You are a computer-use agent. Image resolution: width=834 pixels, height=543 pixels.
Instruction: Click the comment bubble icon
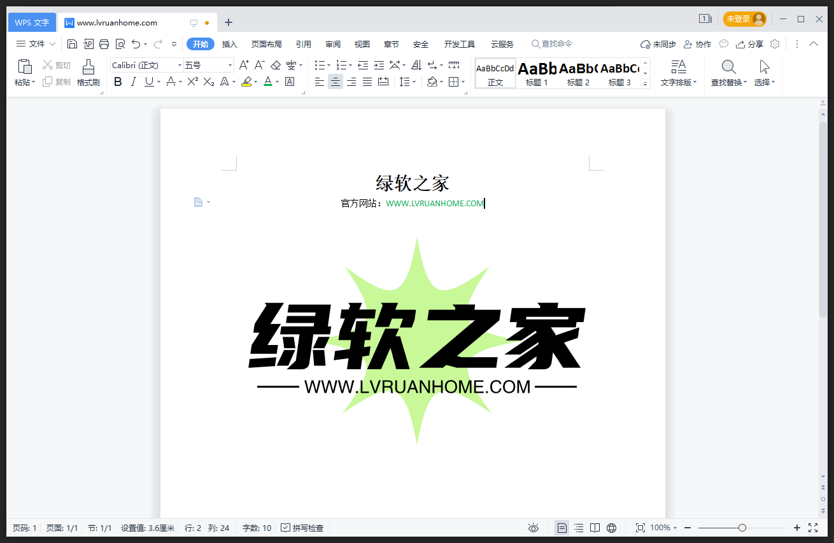724,44
